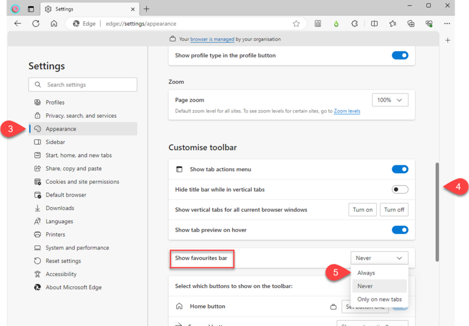Toggle Show profile type in profile button
The width and height of the screenshot is (469, 326).
tap(400, 55)
